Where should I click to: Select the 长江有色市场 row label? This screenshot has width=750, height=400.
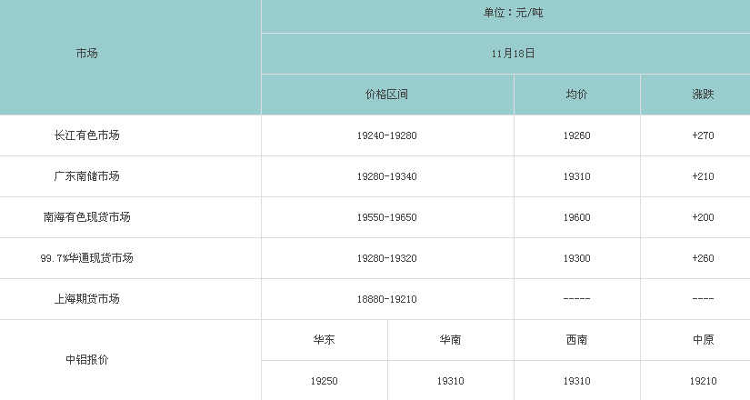86,135
